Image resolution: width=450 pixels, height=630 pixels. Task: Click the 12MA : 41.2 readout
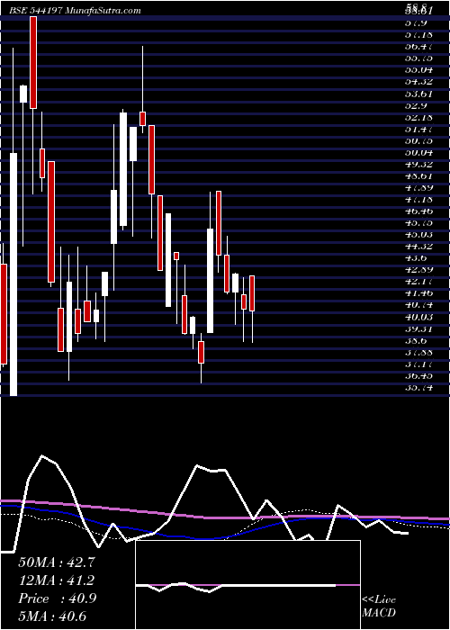(x=57, y=580)
